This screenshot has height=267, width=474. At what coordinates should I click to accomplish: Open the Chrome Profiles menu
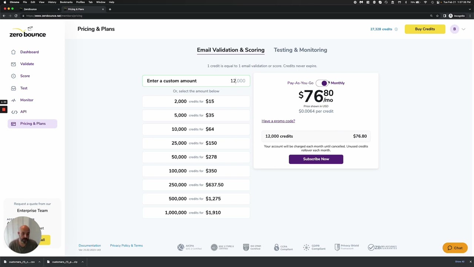pos(80,2)
